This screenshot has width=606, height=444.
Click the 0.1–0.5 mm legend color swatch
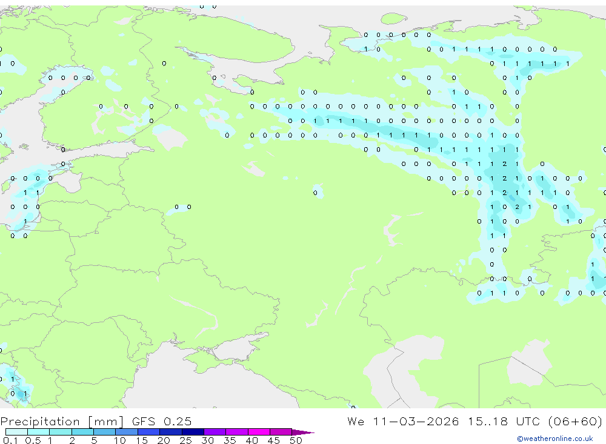pos(16,432)
